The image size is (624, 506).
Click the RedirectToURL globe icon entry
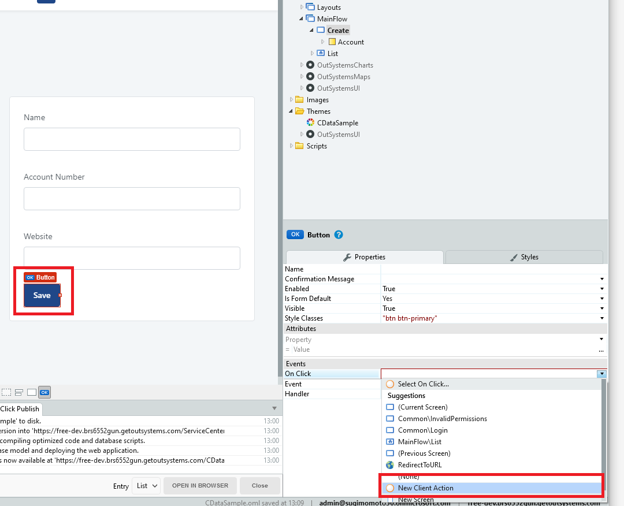pos(390,464)
